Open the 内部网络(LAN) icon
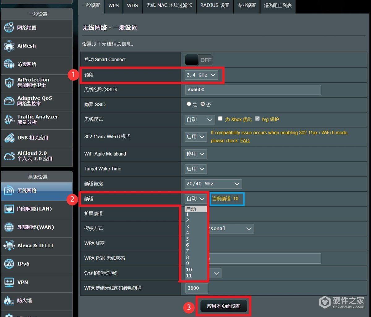 click(x=9, y=209)
